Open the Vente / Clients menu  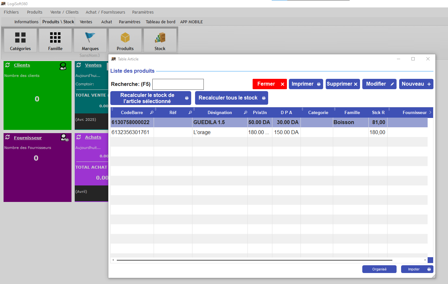point(64,12)
